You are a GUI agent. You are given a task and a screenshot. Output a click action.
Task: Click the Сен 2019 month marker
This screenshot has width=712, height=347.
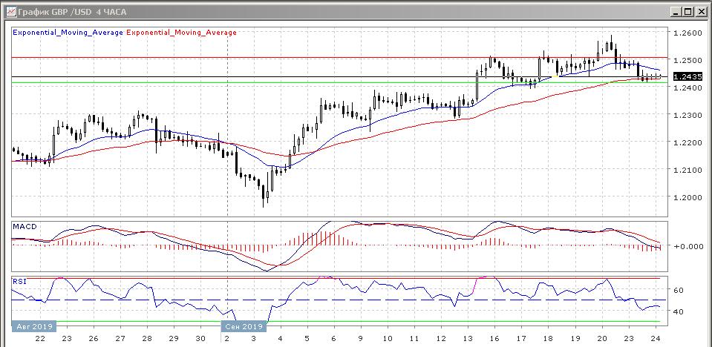point(243,326)
